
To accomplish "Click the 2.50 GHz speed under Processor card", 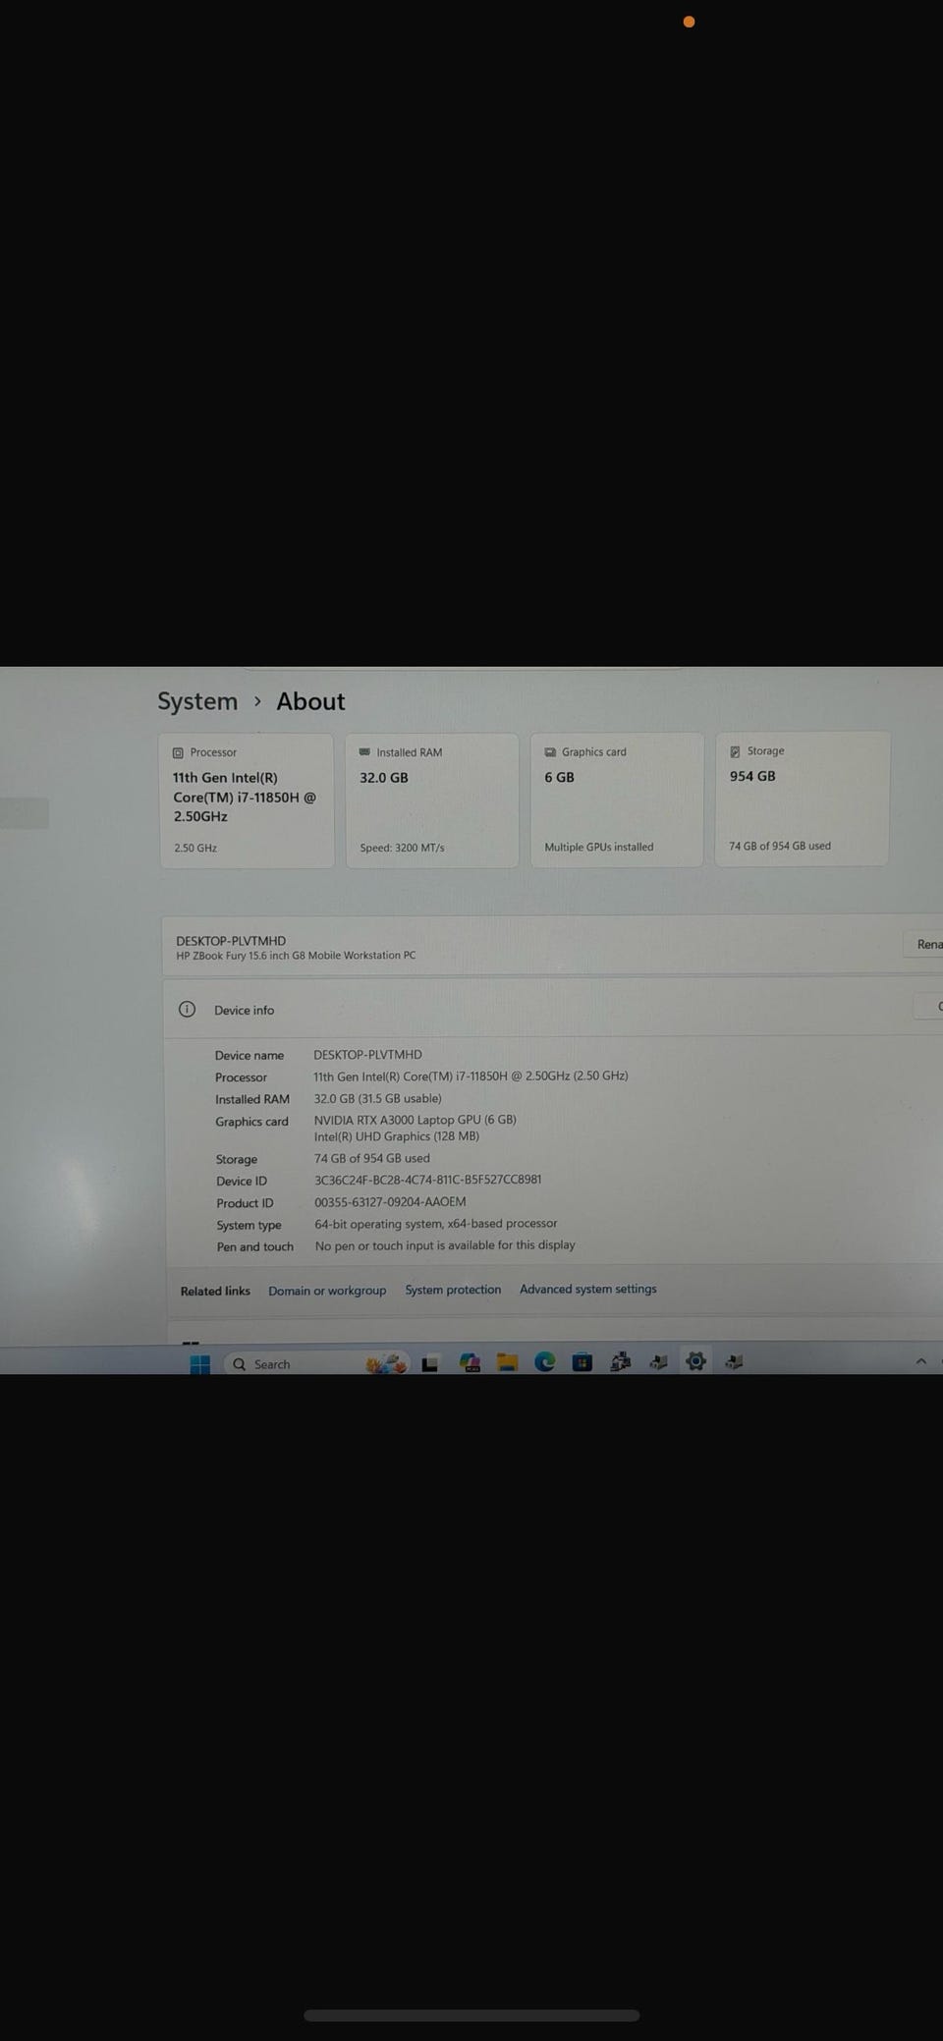I will (x=195, y=848).
